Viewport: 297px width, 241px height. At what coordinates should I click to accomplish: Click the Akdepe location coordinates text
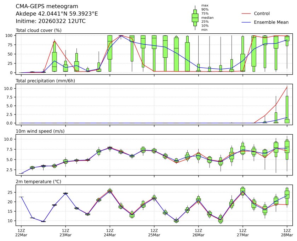(x=57, y=13)
